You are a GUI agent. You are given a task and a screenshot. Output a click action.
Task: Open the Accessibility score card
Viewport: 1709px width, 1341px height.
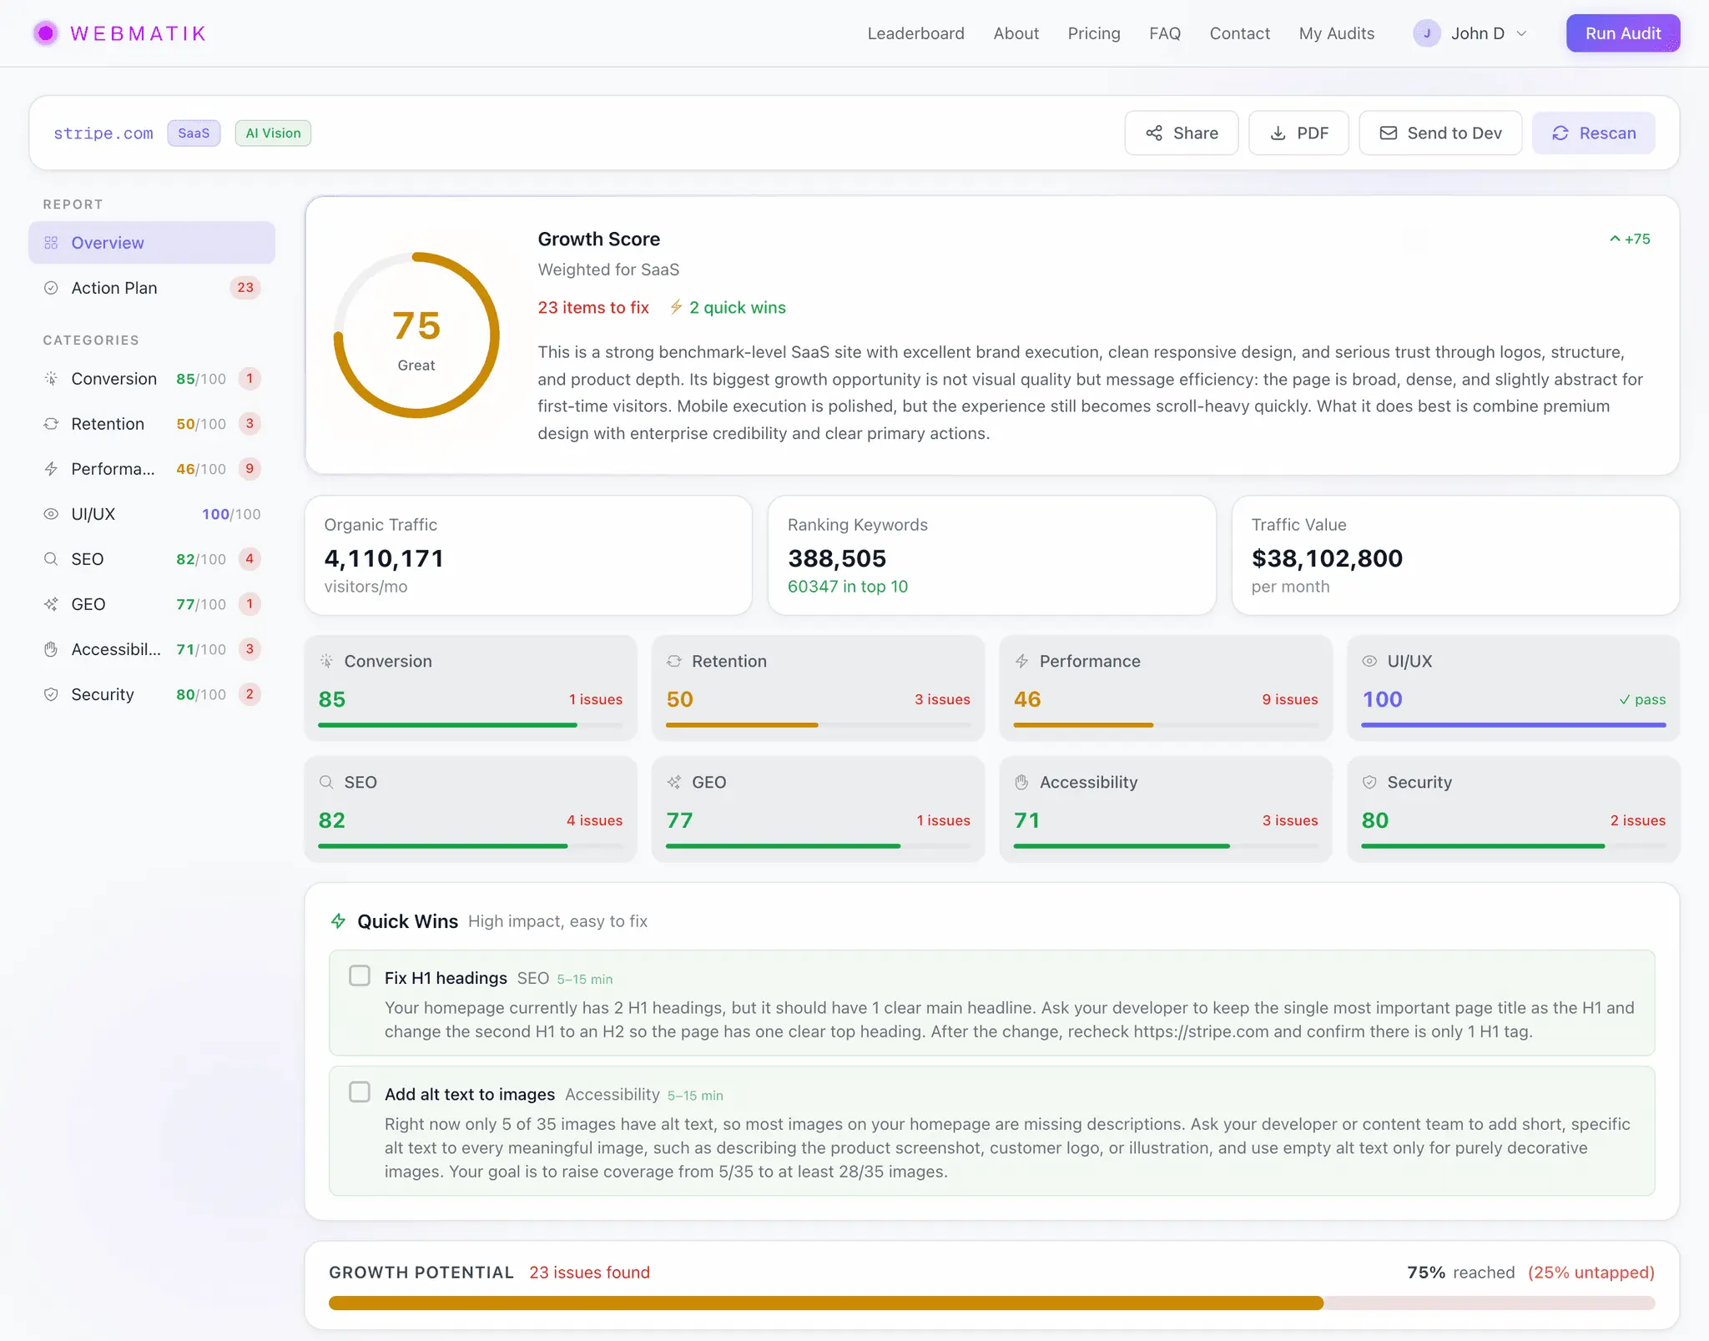pyautogui.click(x=1166, y=809)
